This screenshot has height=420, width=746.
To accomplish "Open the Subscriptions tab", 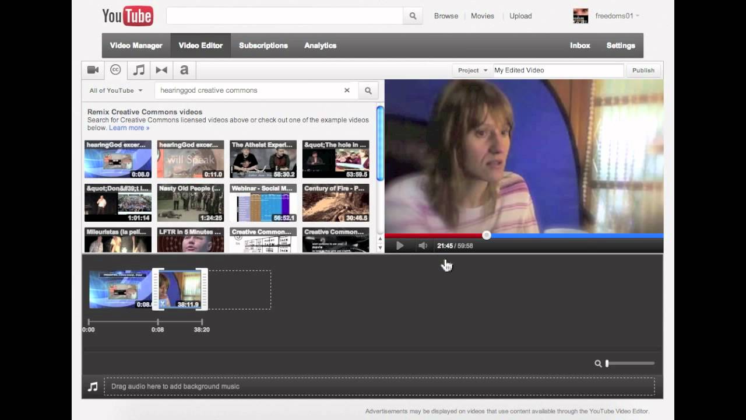I will point(263,45).
